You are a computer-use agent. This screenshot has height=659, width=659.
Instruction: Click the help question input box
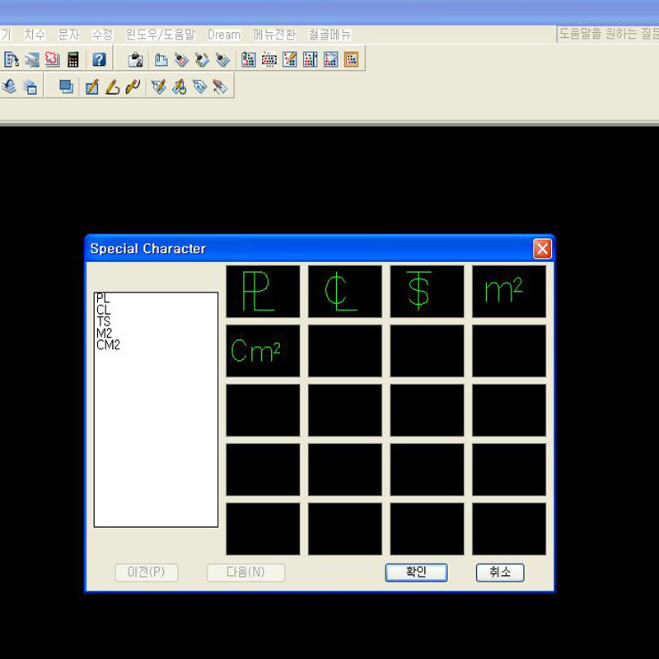click(608, 34)
